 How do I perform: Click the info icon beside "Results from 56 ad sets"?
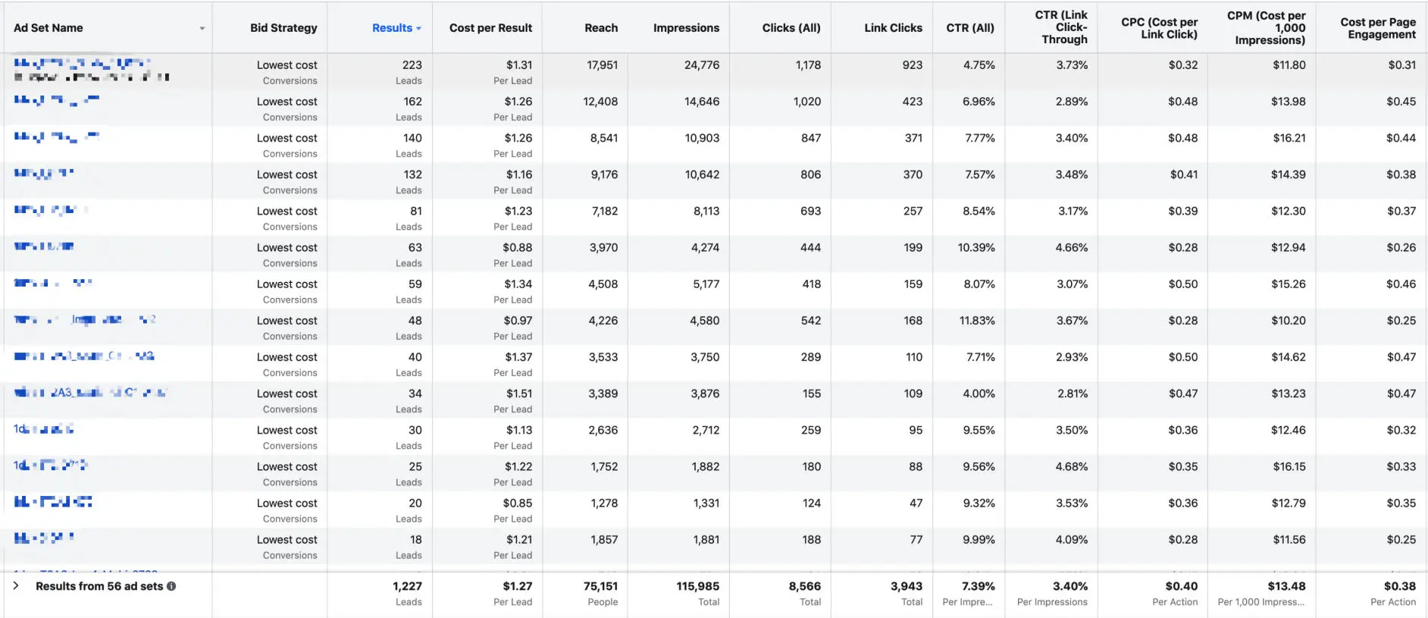tap(171, 586)
